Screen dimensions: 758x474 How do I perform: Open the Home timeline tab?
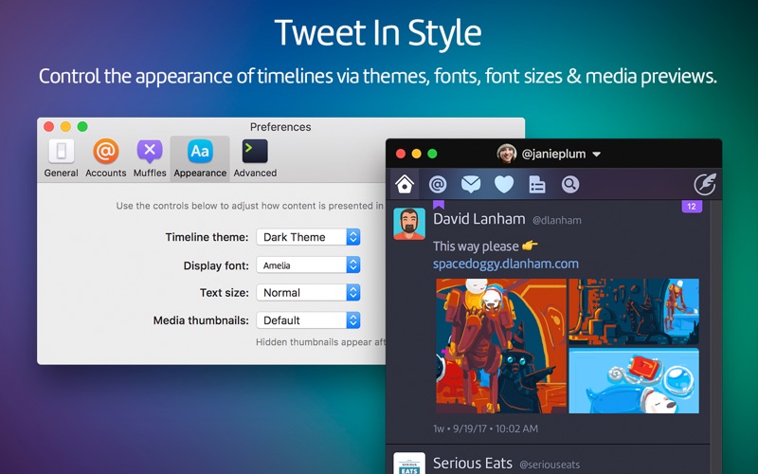click(x=405, y=184)
